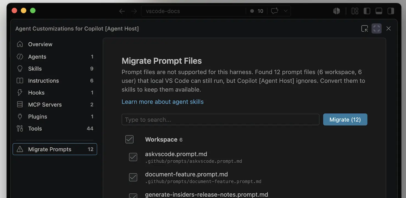Click the Copilot hexagon icon in title bar
406x198 pixels.
[337, 11]
